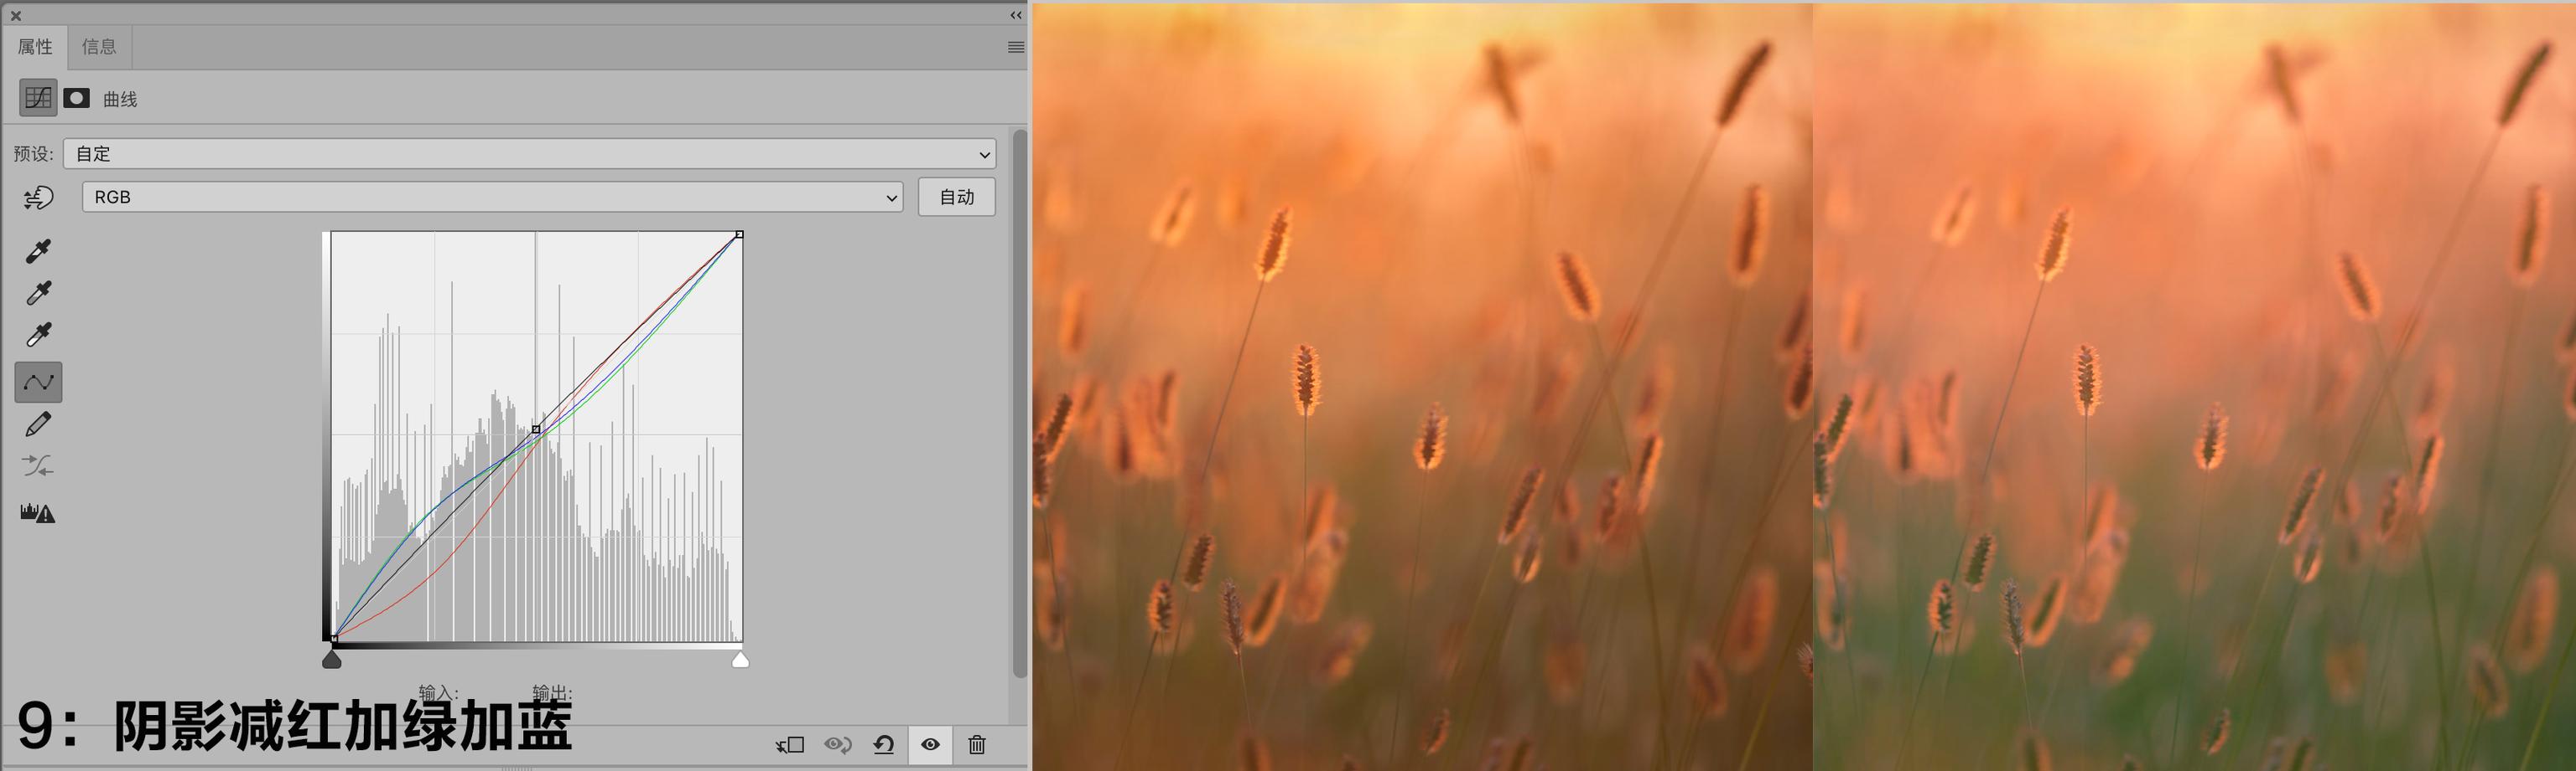2576x771 pixels.
Task: Select the midpoint curve control point
Action: pyautogui.click(x=536, y=429)
